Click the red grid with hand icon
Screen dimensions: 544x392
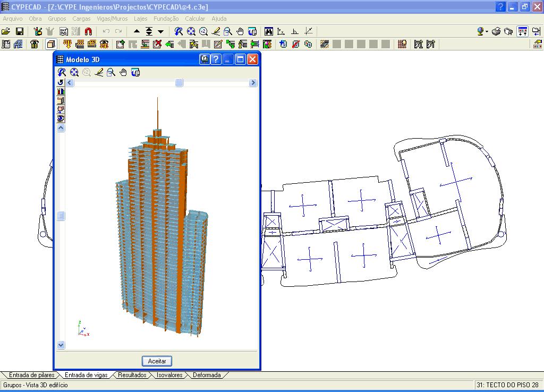tap(402, 44)
